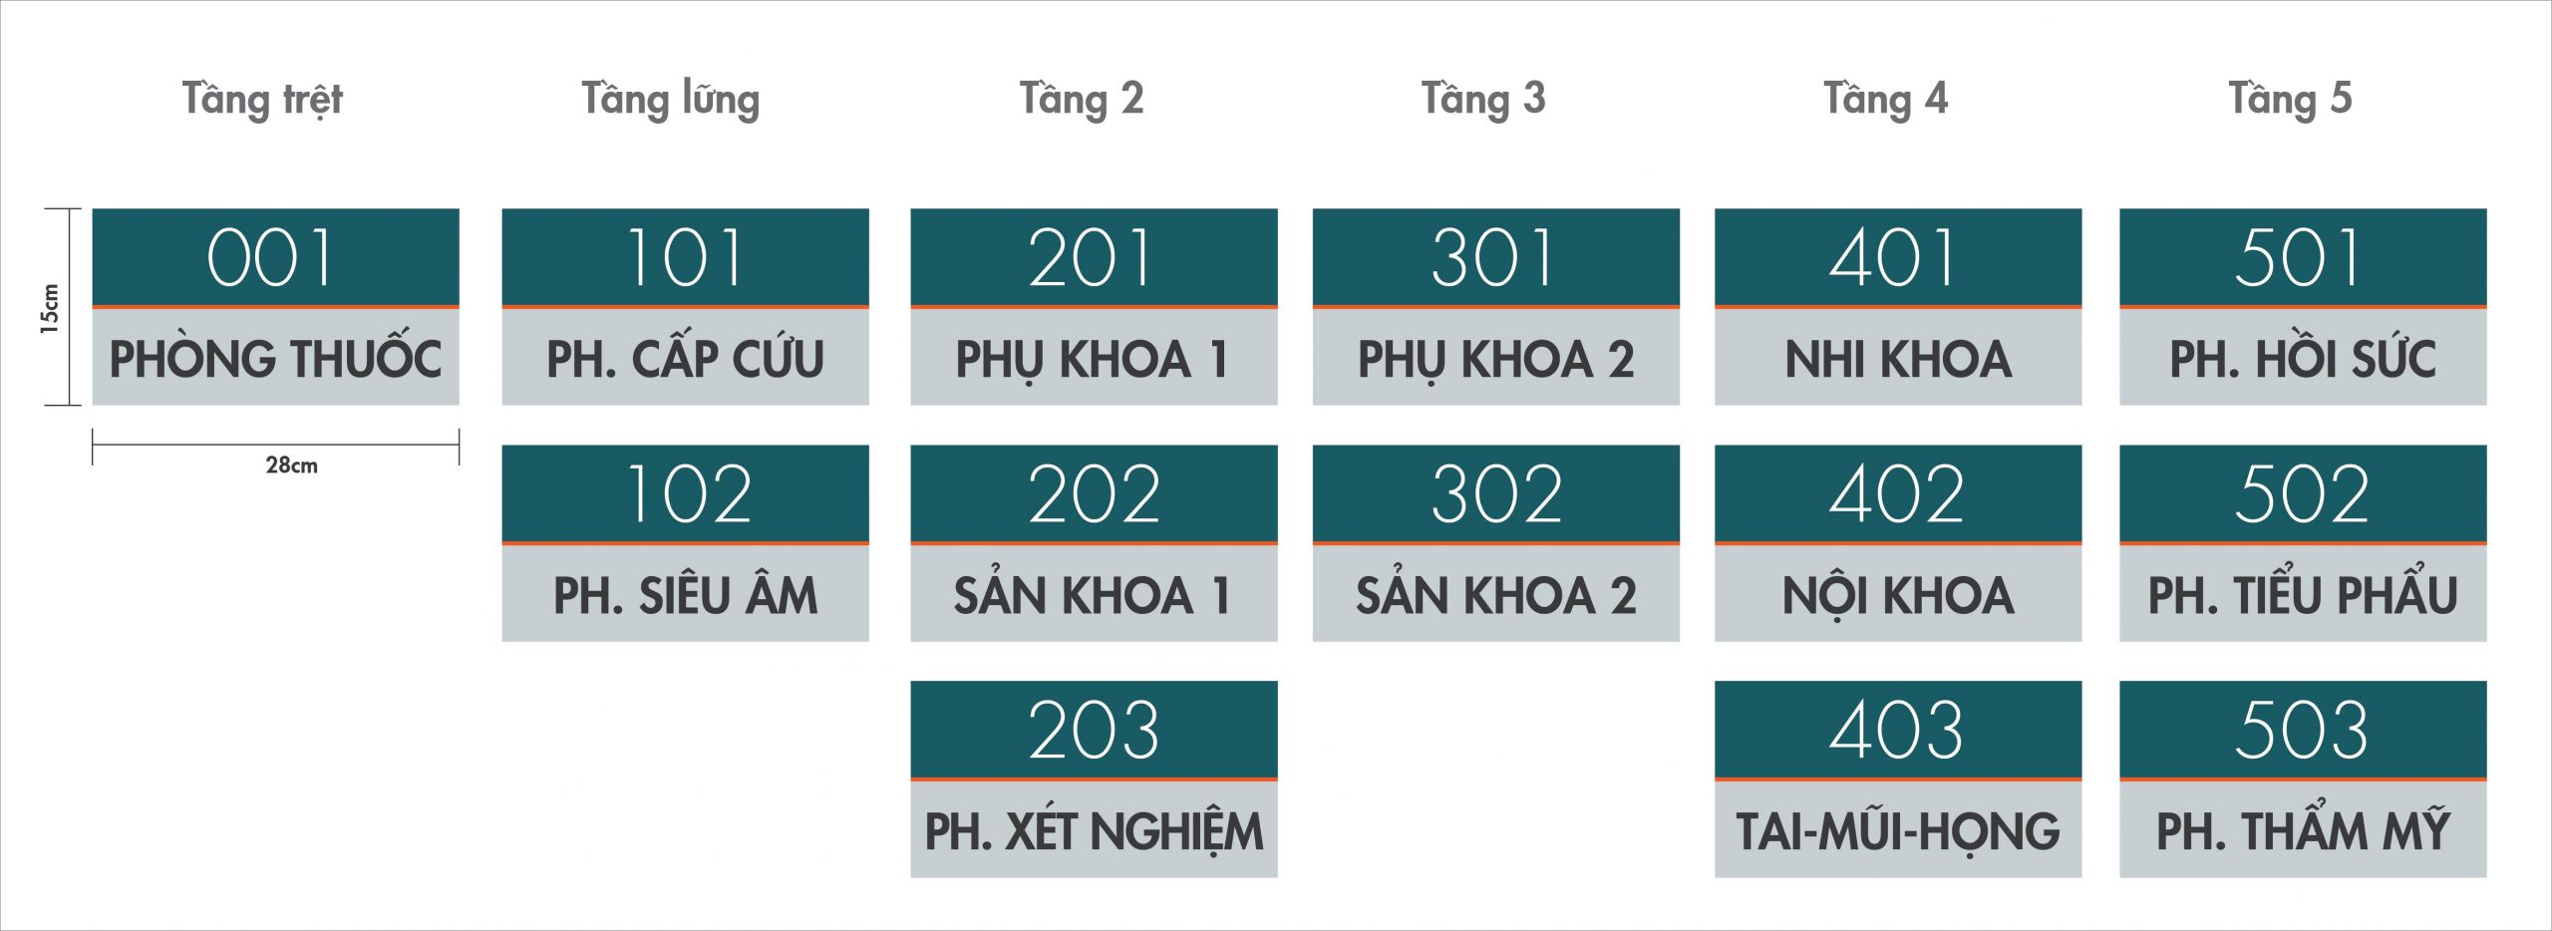Click the 401 NHI KHOA sign
Image resolution: width=2552 pixels, height=931 pixels.
[1899, 307]
